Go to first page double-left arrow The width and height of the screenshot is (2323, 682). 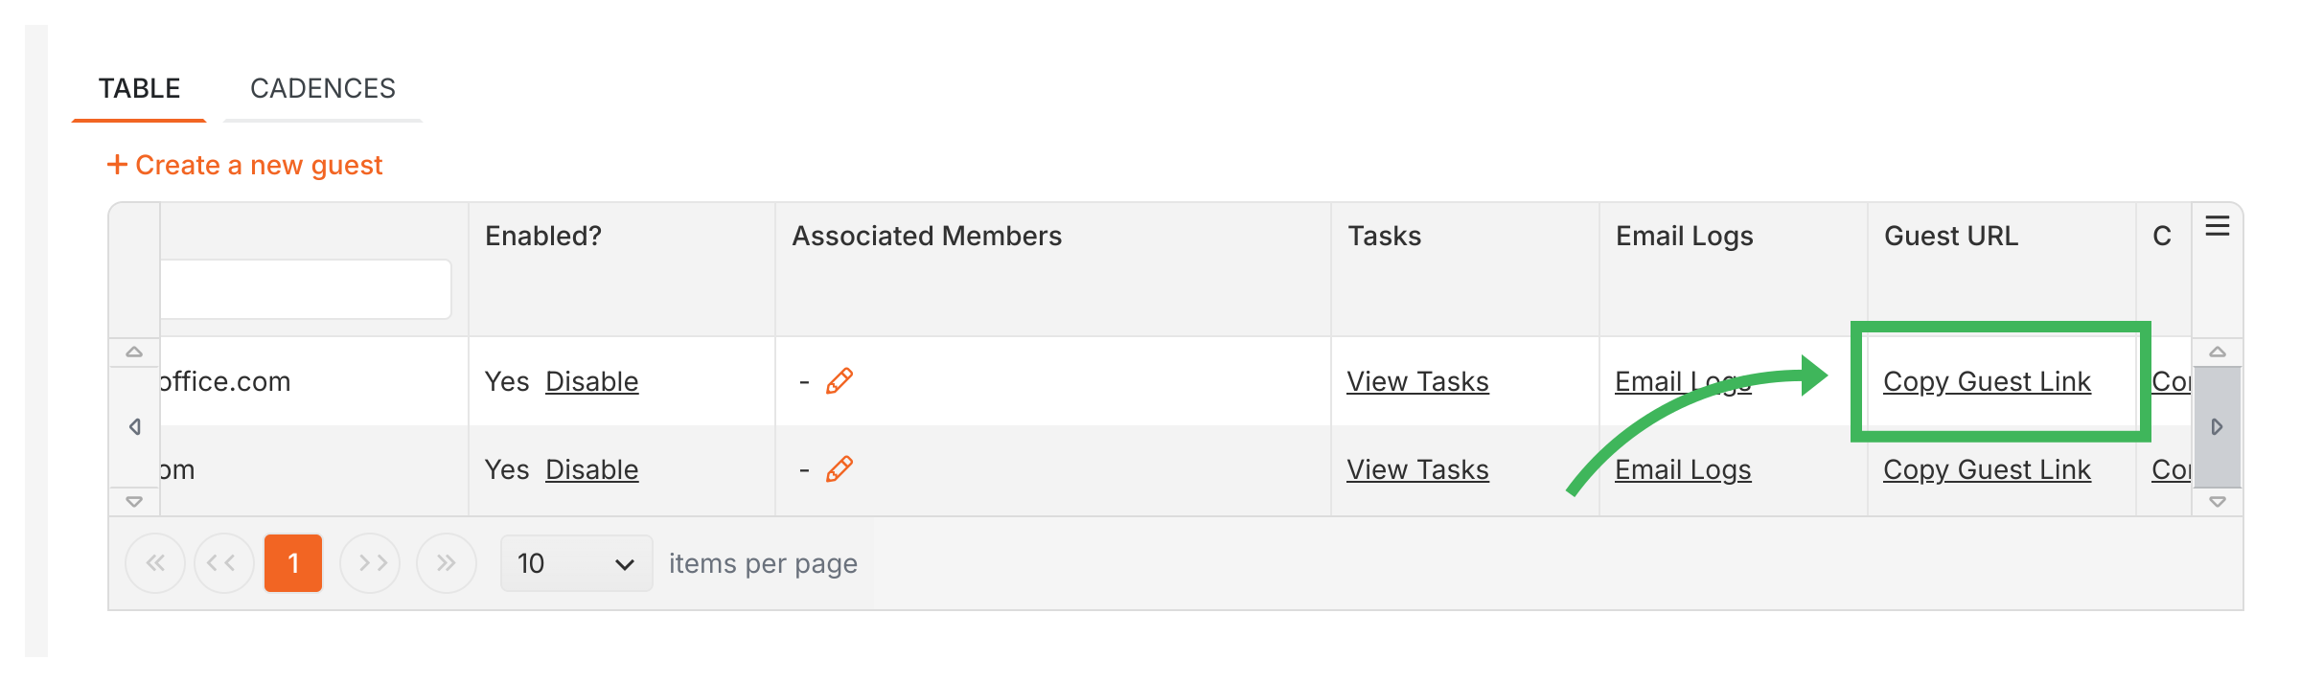click(x=155, y=563)
